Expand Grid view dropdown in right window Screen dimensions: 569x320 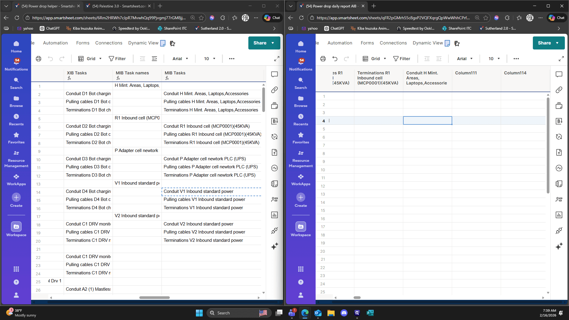tap(375, 59)
